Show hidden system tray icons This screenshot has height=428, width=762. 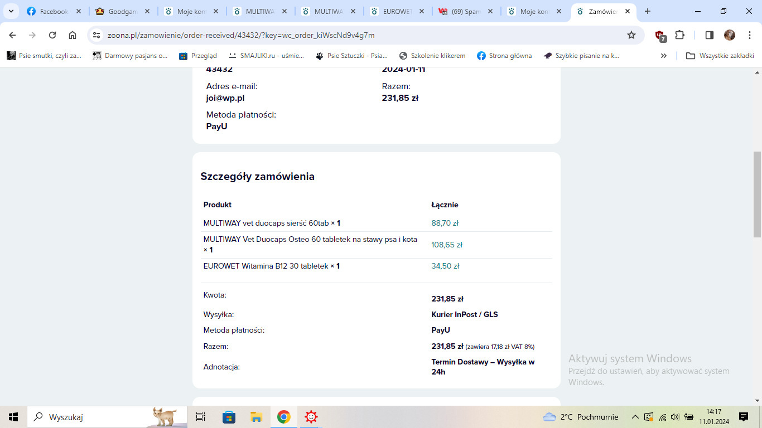point(635,417)
